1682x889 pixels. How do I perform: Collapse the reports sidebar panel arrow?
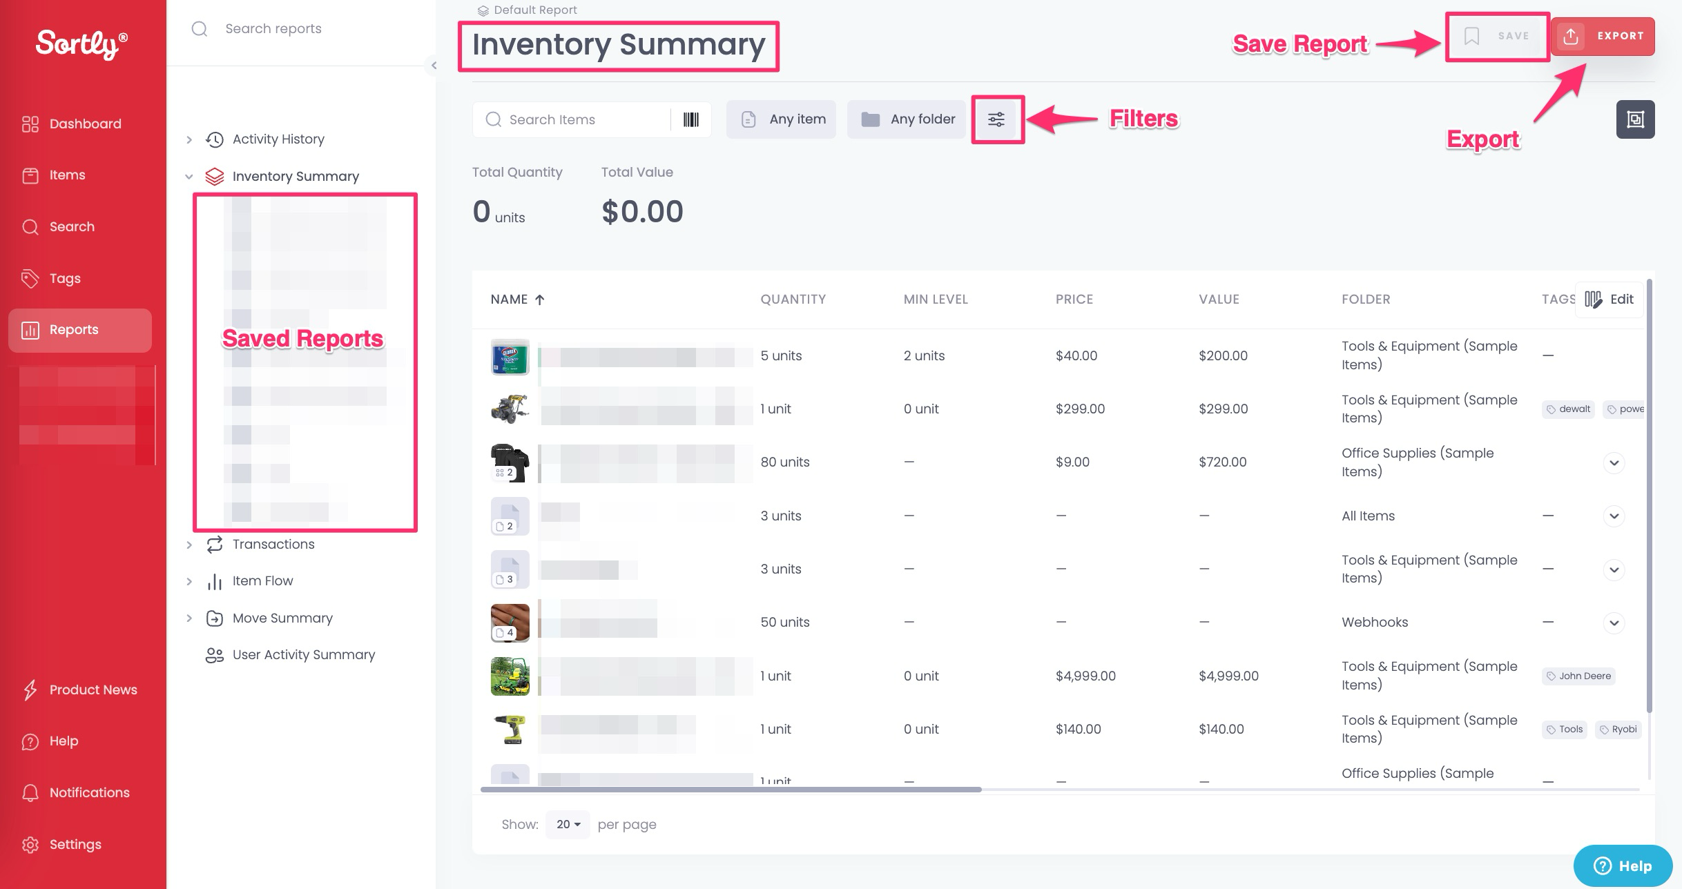[x=434, y=66]
